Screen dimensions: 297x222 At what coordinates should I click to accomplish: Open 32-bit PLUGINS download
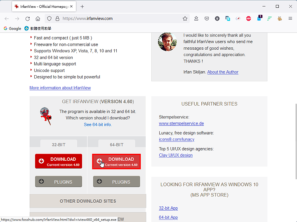[59, 182]
